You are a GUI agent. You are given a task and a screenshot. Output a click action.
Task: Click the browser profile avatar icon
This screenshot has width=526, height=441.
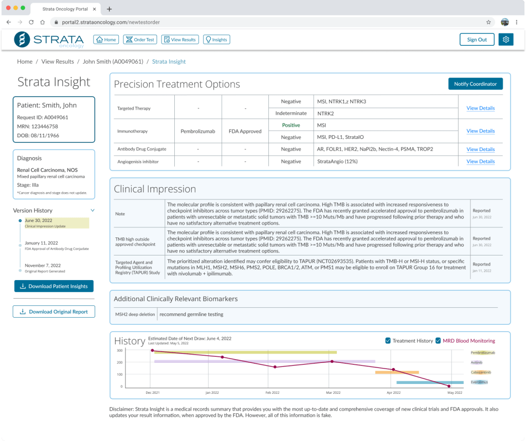tap(504, 22)
